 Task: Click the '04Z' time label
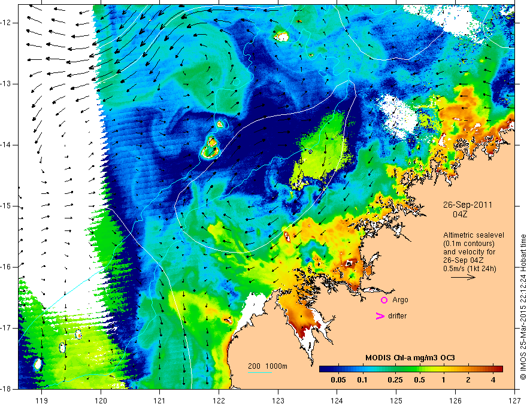pos(460,214)
